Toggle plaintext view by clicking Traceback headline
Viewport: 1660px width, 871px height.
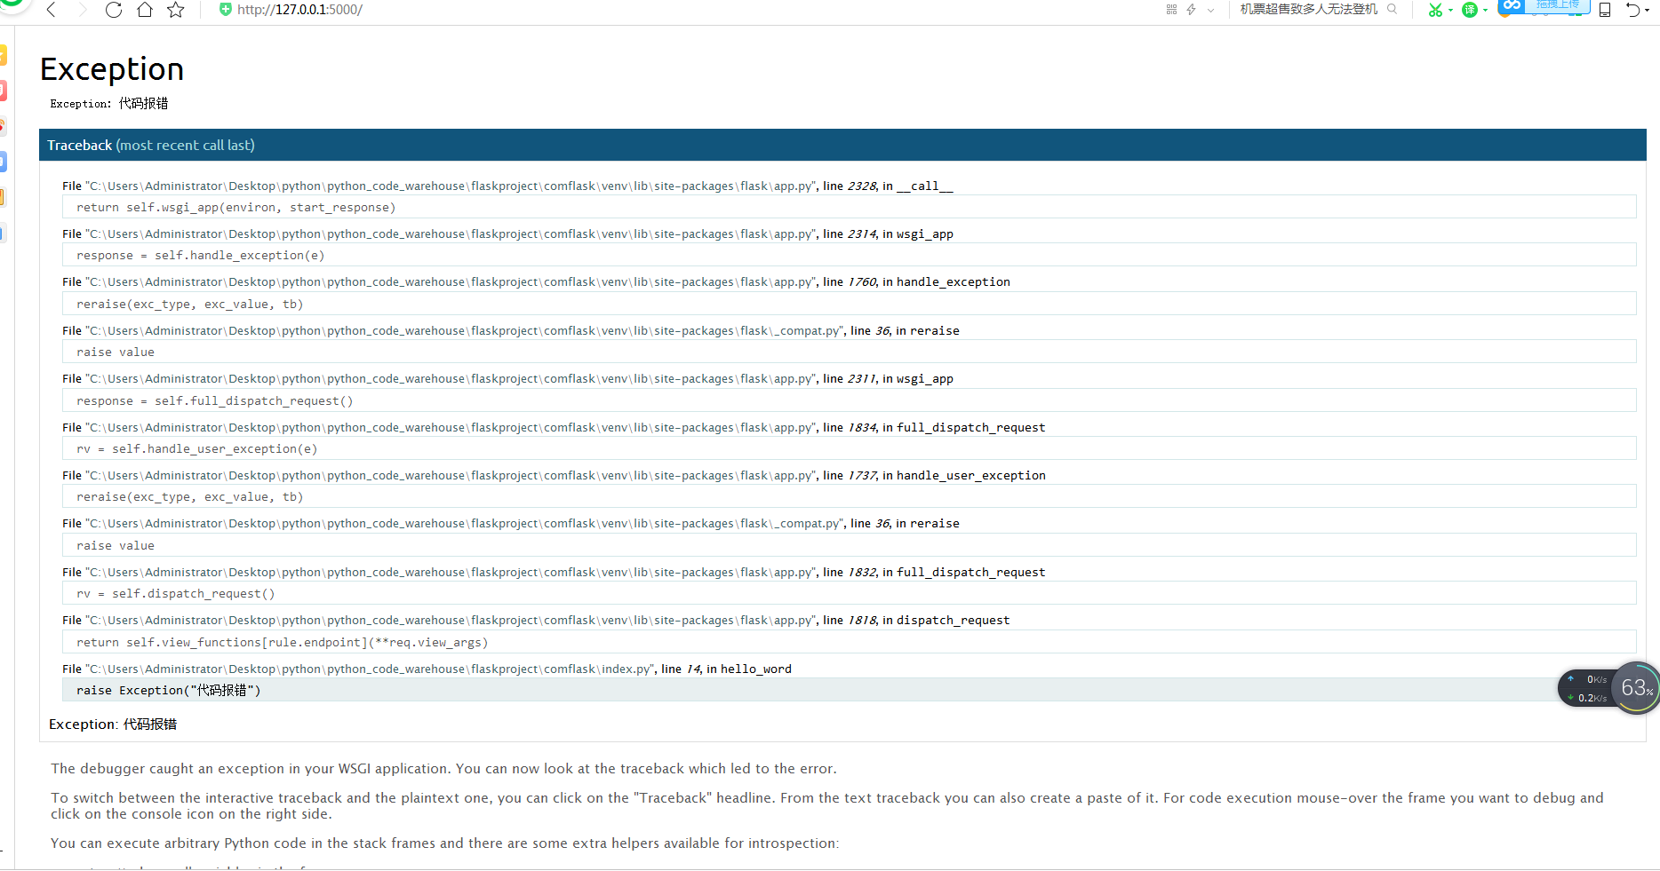pos(80,145)
